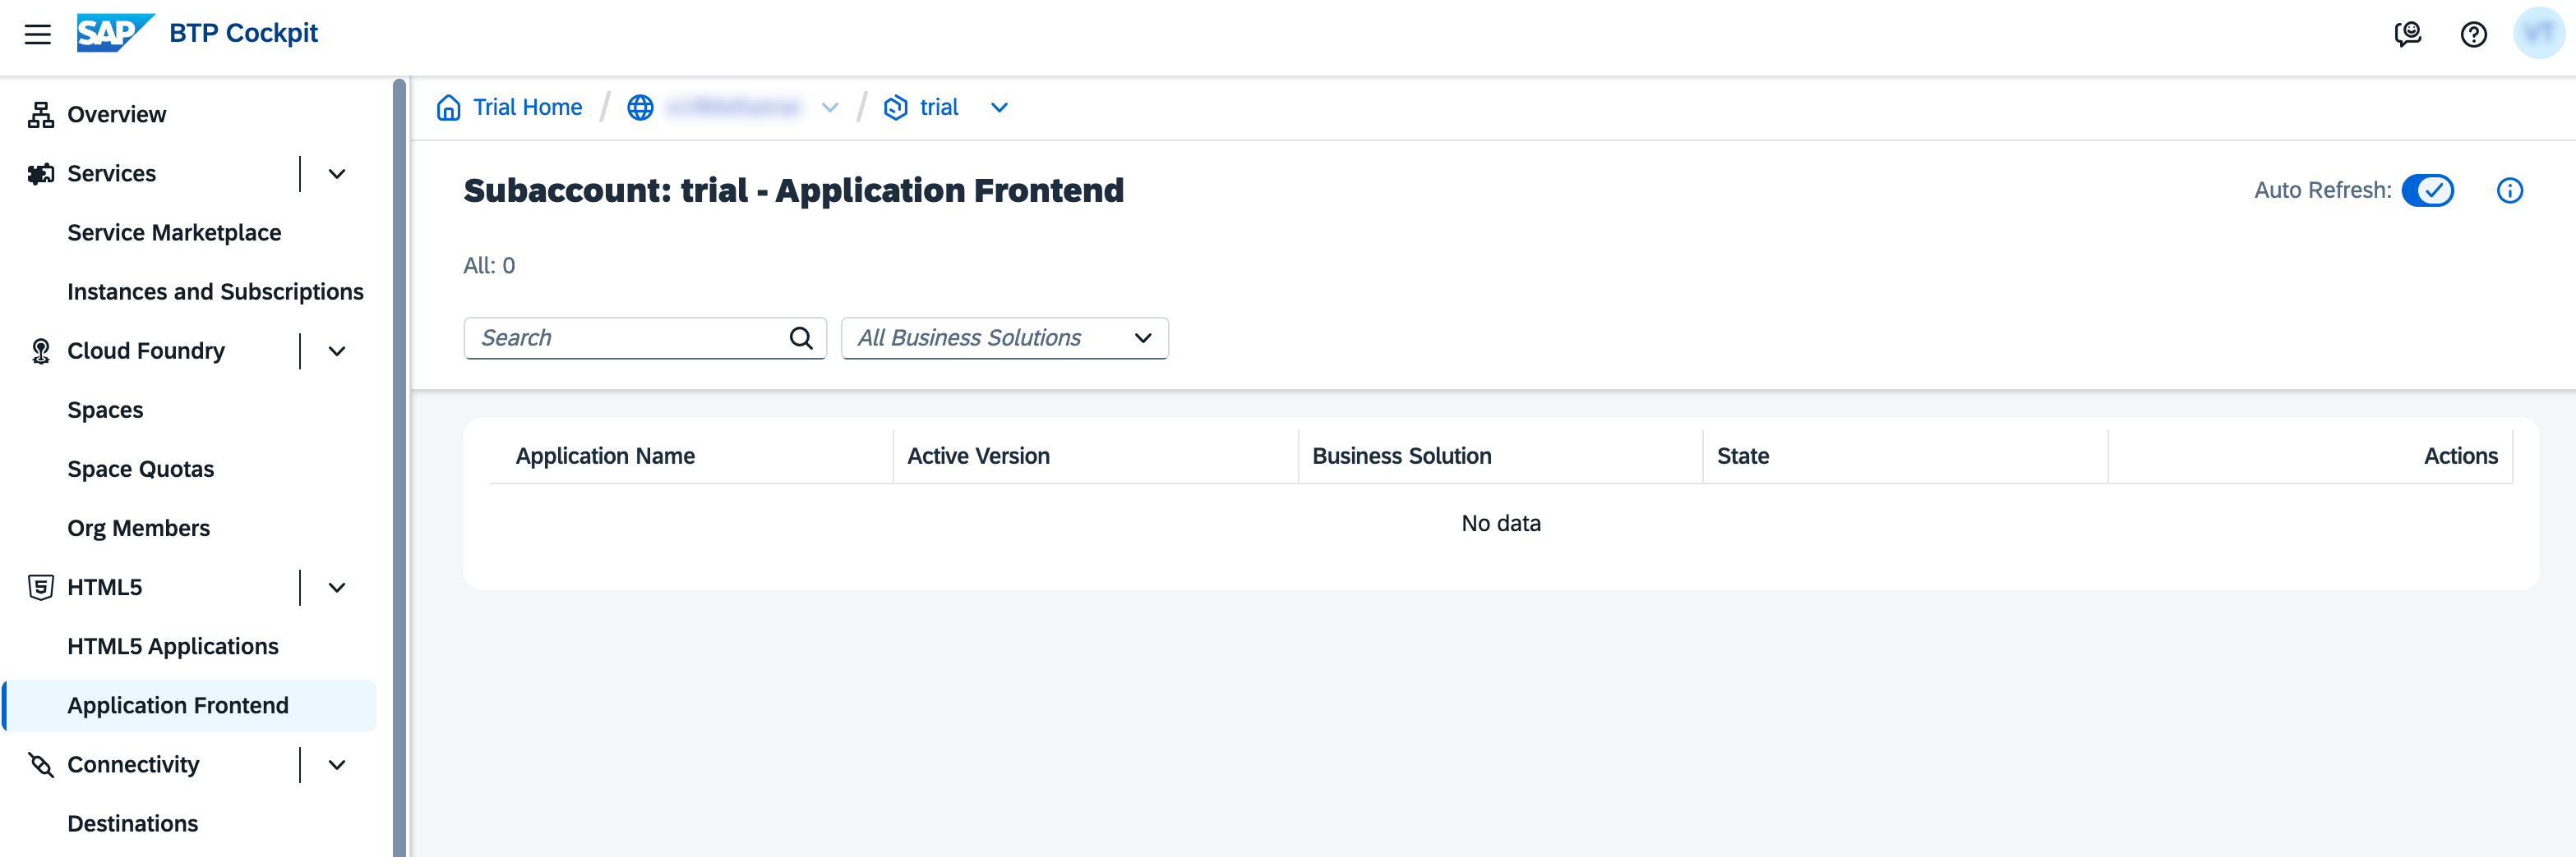
Task: Click the search magnifier icon
Action: 801,337
